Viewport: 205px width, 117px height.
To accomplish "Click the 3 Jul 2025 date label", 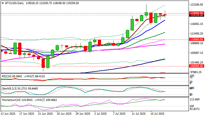I will click(x=100, y=114).
